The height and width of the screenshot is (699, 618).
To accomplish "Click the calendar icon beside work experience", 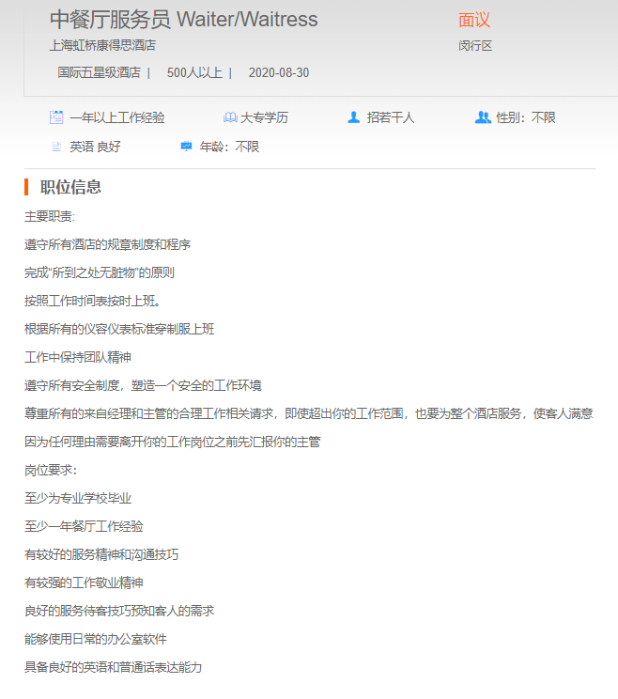I will (x=56, y=117).
